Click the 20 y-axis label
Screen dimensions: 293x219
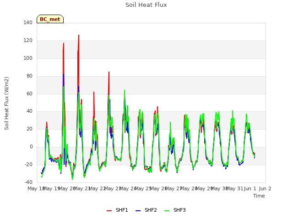(29, 129)
